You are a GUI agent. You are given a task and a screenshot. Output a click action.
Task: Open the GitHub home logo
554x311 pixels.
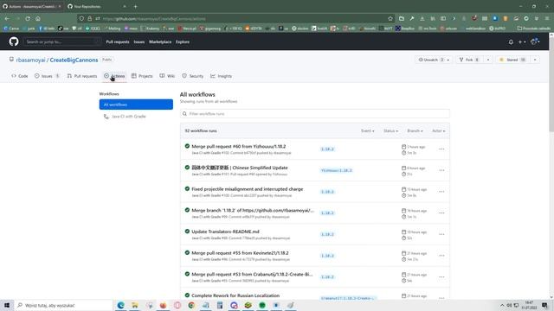click(14, 41)
